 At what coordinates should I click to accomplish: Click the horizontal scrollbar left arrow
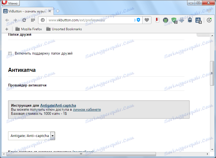(4, 154)
